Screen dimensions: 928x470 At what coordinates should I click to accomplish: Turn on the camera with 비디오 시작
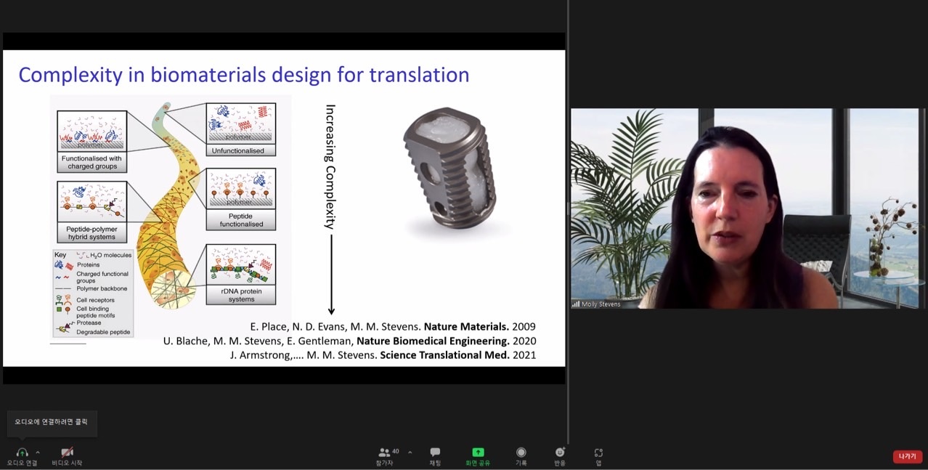click(67, 453)
